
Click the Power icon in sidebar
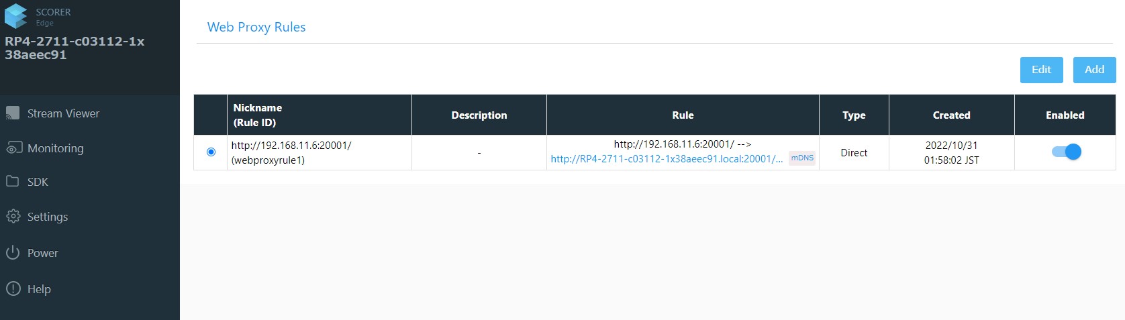point(13,252)
